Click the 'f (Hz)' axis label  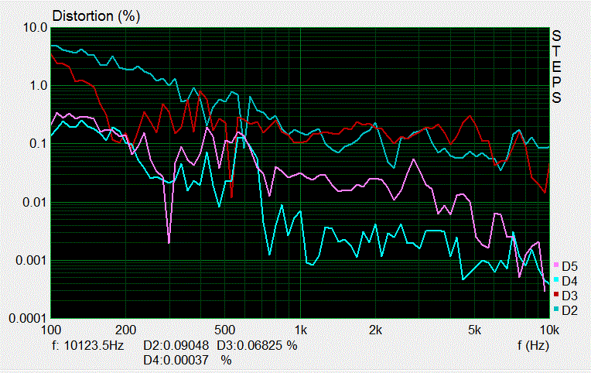click(533, 345)
